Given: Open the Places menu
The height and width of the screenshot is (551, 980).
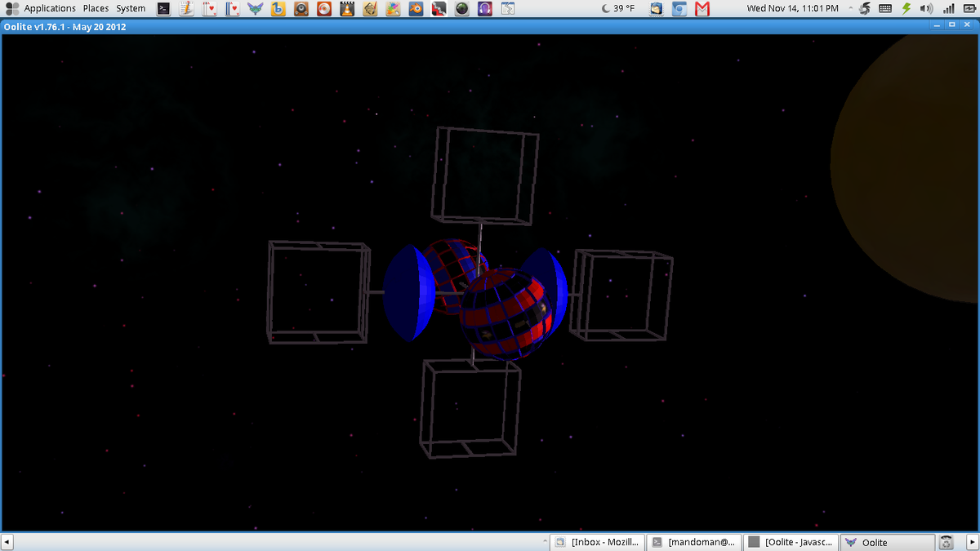Looking at the screenshot, I should click(x=96, y=8).
